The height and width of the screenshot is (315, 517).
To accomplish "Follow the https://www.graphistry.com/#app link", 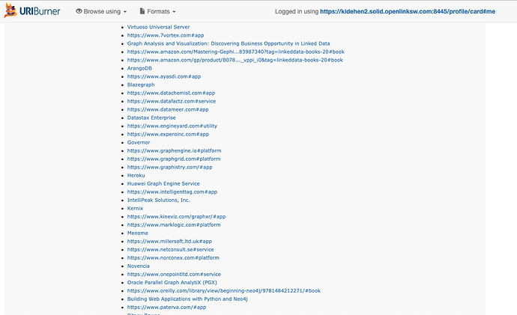I will point(170,167).
